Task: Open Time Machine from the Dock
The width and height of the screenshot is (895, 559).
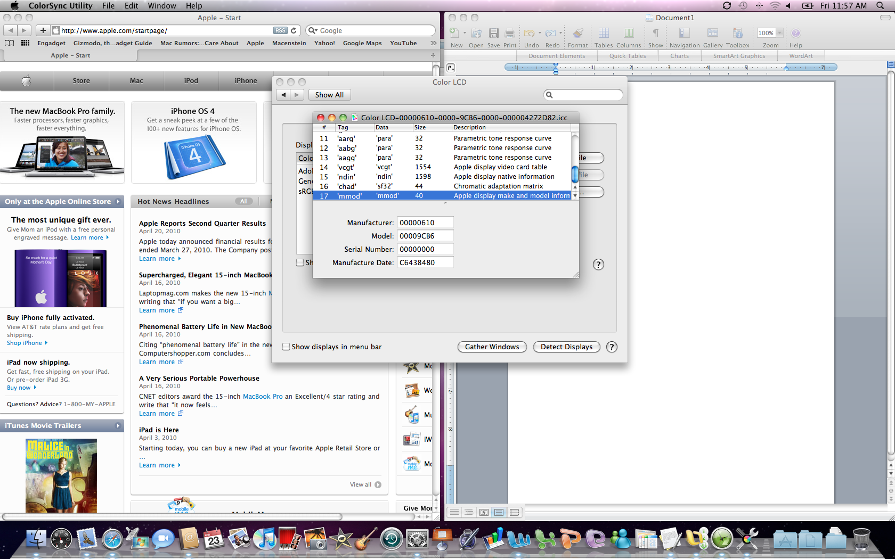Action: coord(391,539)
